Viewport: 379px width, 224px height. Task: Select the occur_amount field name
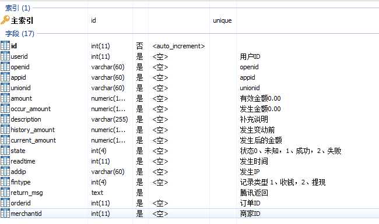31,109
